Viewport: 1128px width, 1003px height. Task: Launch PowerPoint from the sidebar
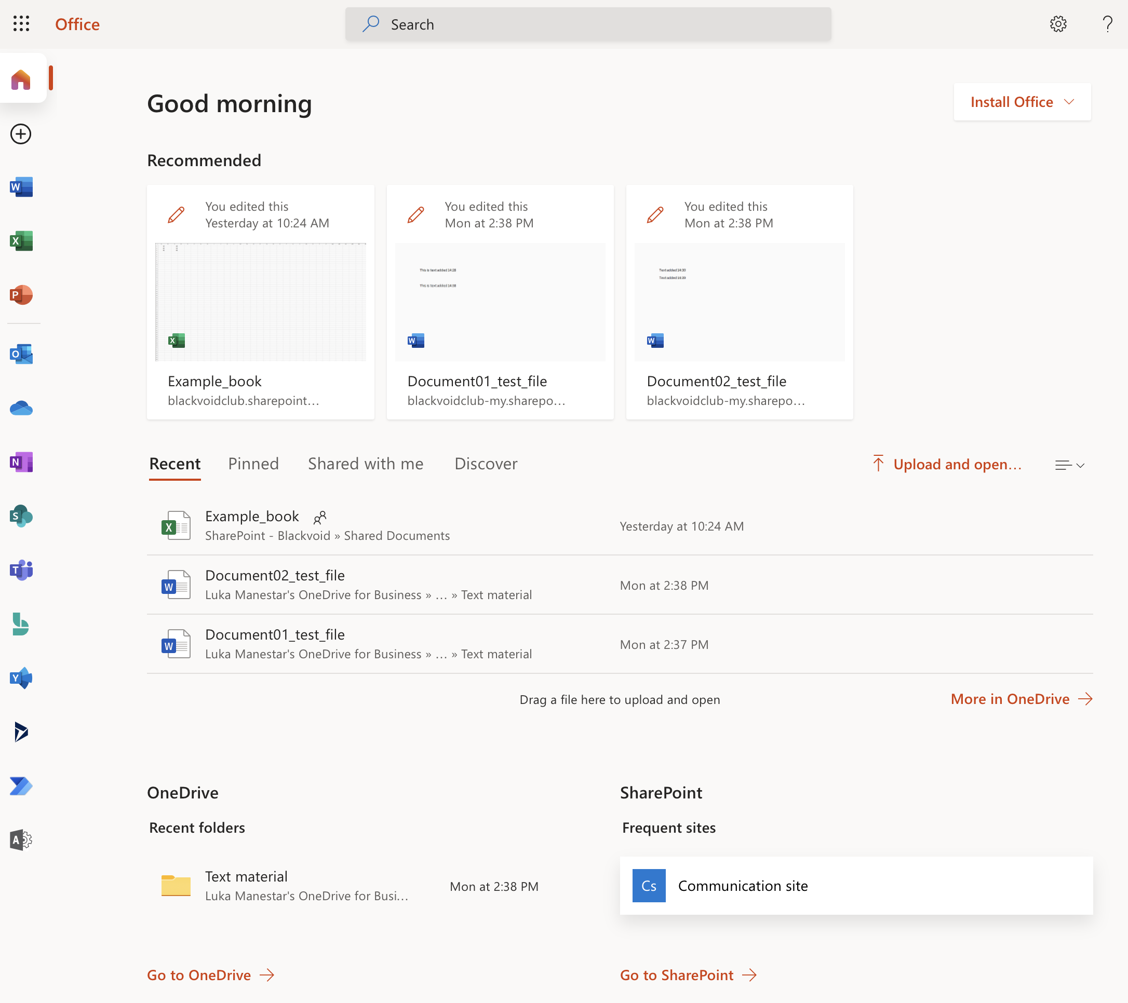coord(21,295)
